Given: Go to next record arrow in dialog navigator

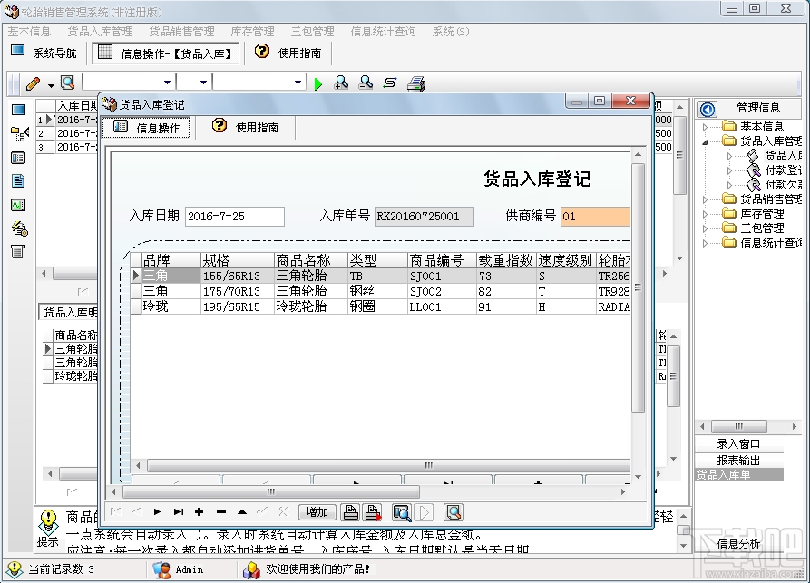Looking at the screenshot, I should [158, 511].
